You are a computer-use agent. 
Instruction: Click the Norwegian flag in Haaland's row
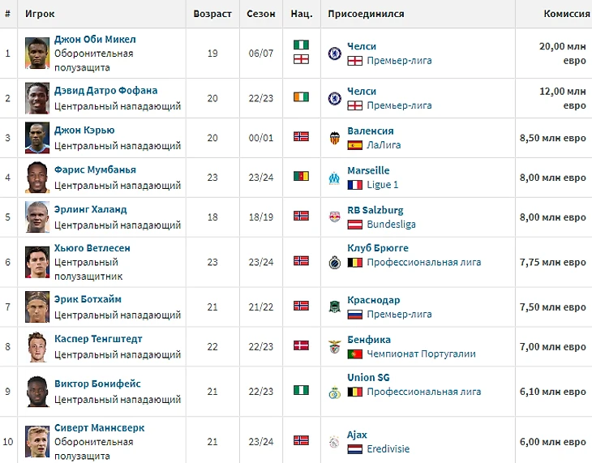[x=302, y=216]
